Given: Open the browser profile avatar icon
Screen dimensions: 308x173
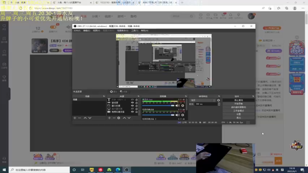Looking at the screenshot, I should coord(295,8).
